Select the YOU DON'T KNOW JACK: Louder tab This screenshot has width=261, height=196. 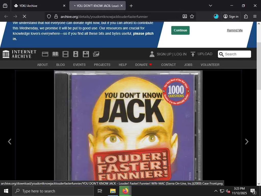98,6
